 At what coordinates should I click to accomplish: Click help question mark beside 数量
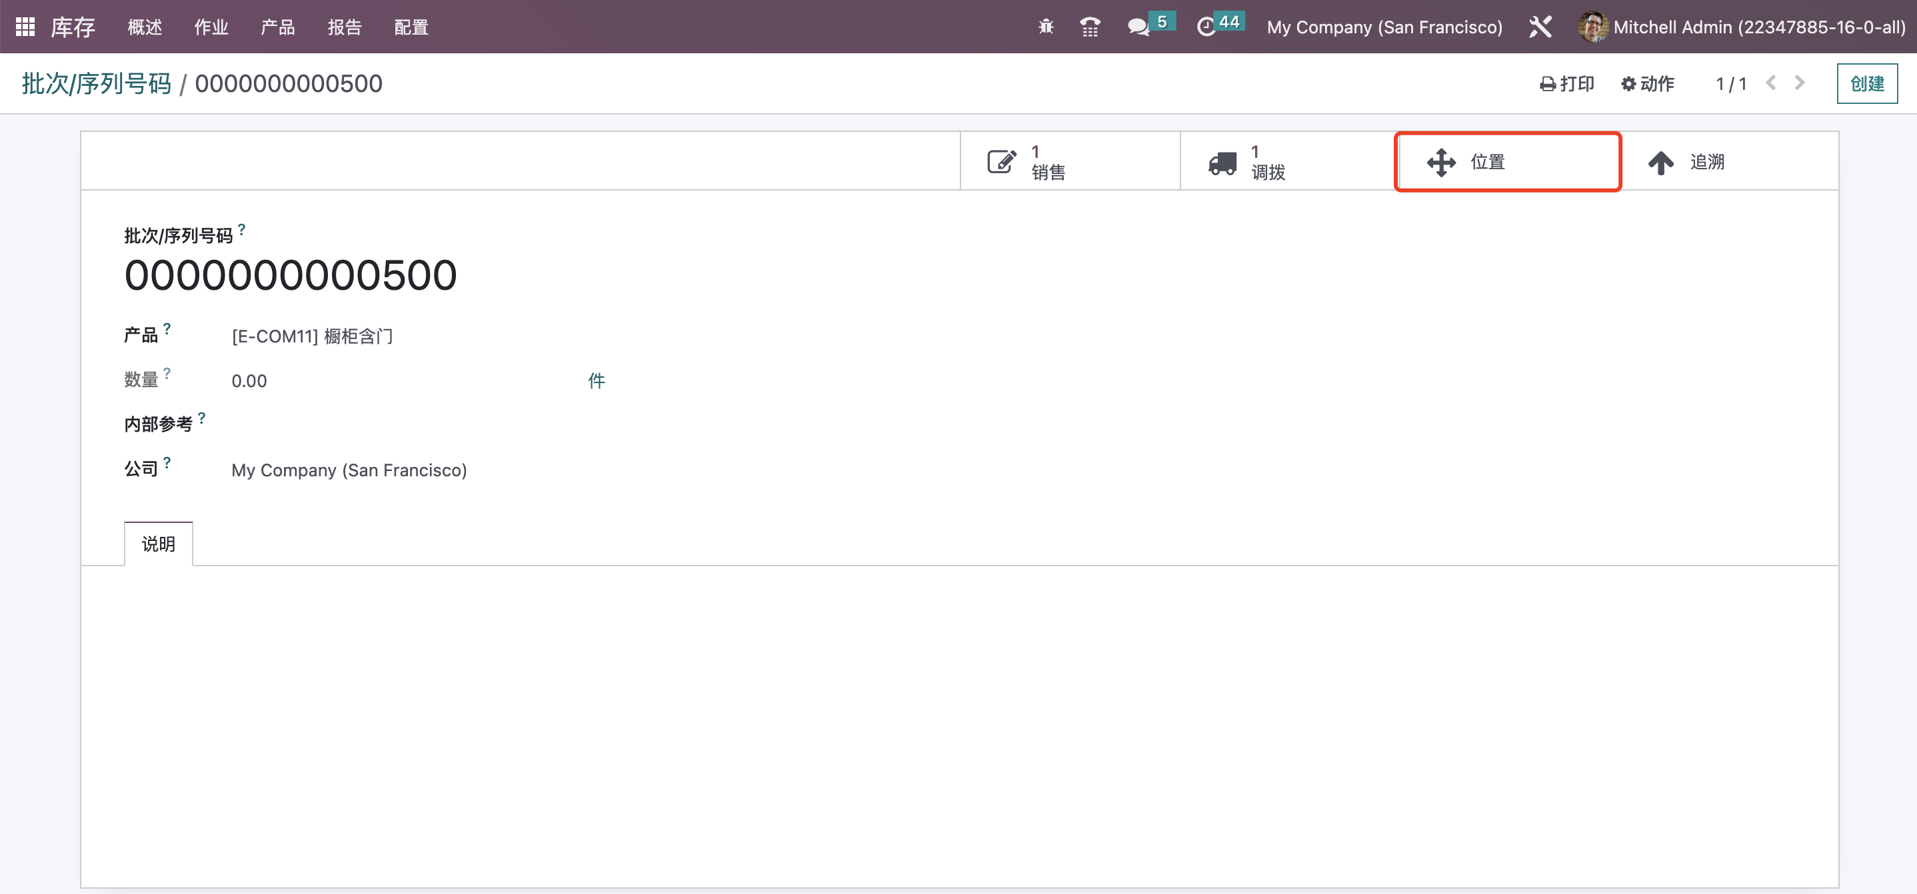click(167, 372)
